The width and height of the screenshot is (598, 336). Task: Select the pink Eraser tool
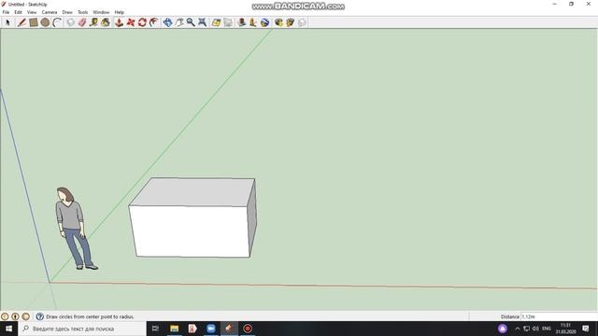[x=82, y=22]
